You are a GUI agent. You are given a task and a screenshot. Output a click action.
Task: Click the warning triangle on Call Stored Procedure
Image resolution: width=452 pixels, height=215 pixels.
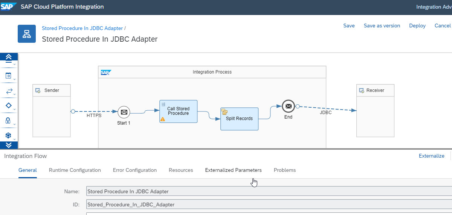pos(163,119)
